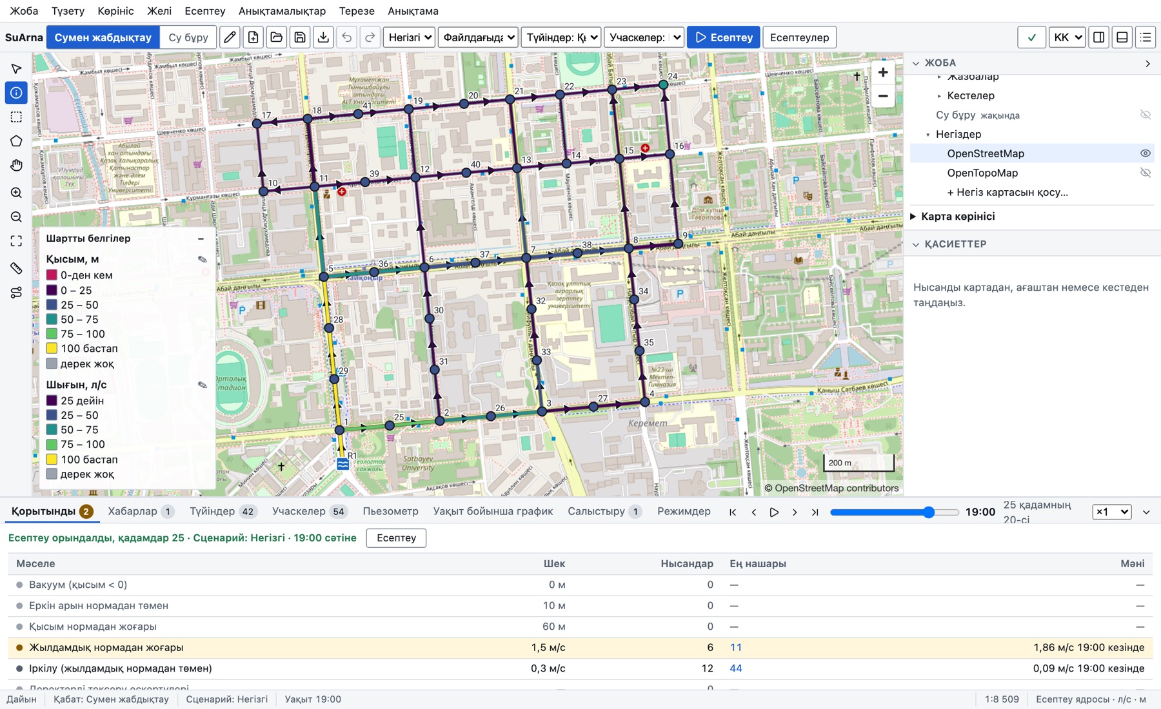Click the zoom out magnifier tool
This screenshot has width=1161, height=709.
pyautogui.click(x=16, y=217)
